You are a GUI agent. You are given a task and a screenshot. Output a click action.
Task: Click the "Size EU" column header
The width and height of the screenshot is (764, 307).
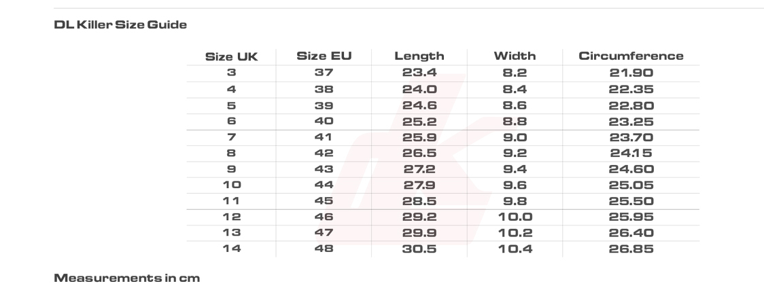coord(324,56)
